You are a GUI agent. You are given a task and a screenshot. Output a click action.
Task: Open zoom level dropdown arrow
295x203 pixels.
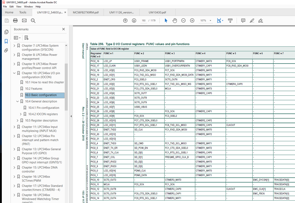pyautogui.click(x=210, y=20)
